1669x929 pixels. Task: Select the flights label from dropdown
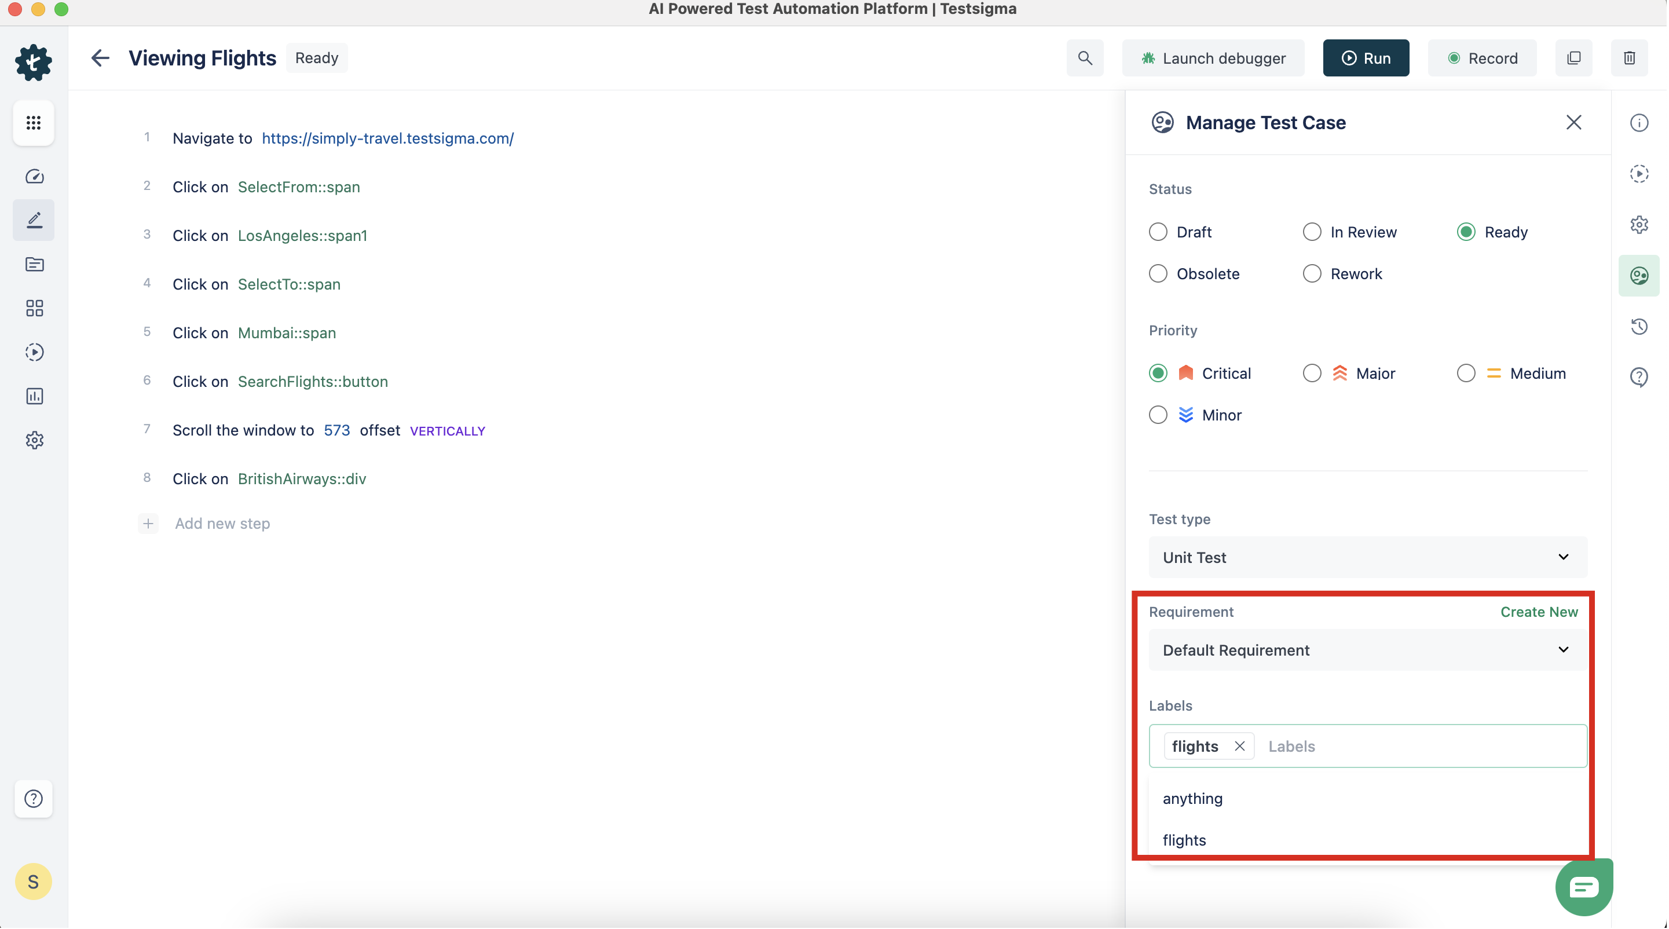(x=1184, y=839)
